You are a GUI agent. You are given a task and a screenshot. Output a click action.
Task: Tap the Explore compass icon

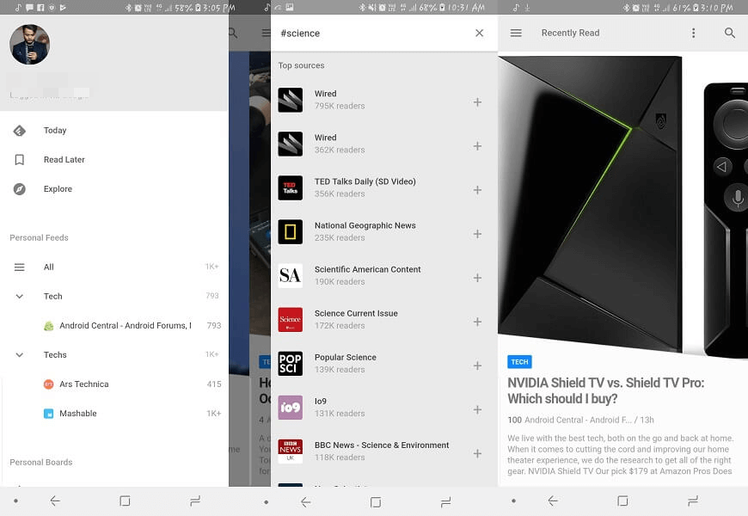coord(20,188)
